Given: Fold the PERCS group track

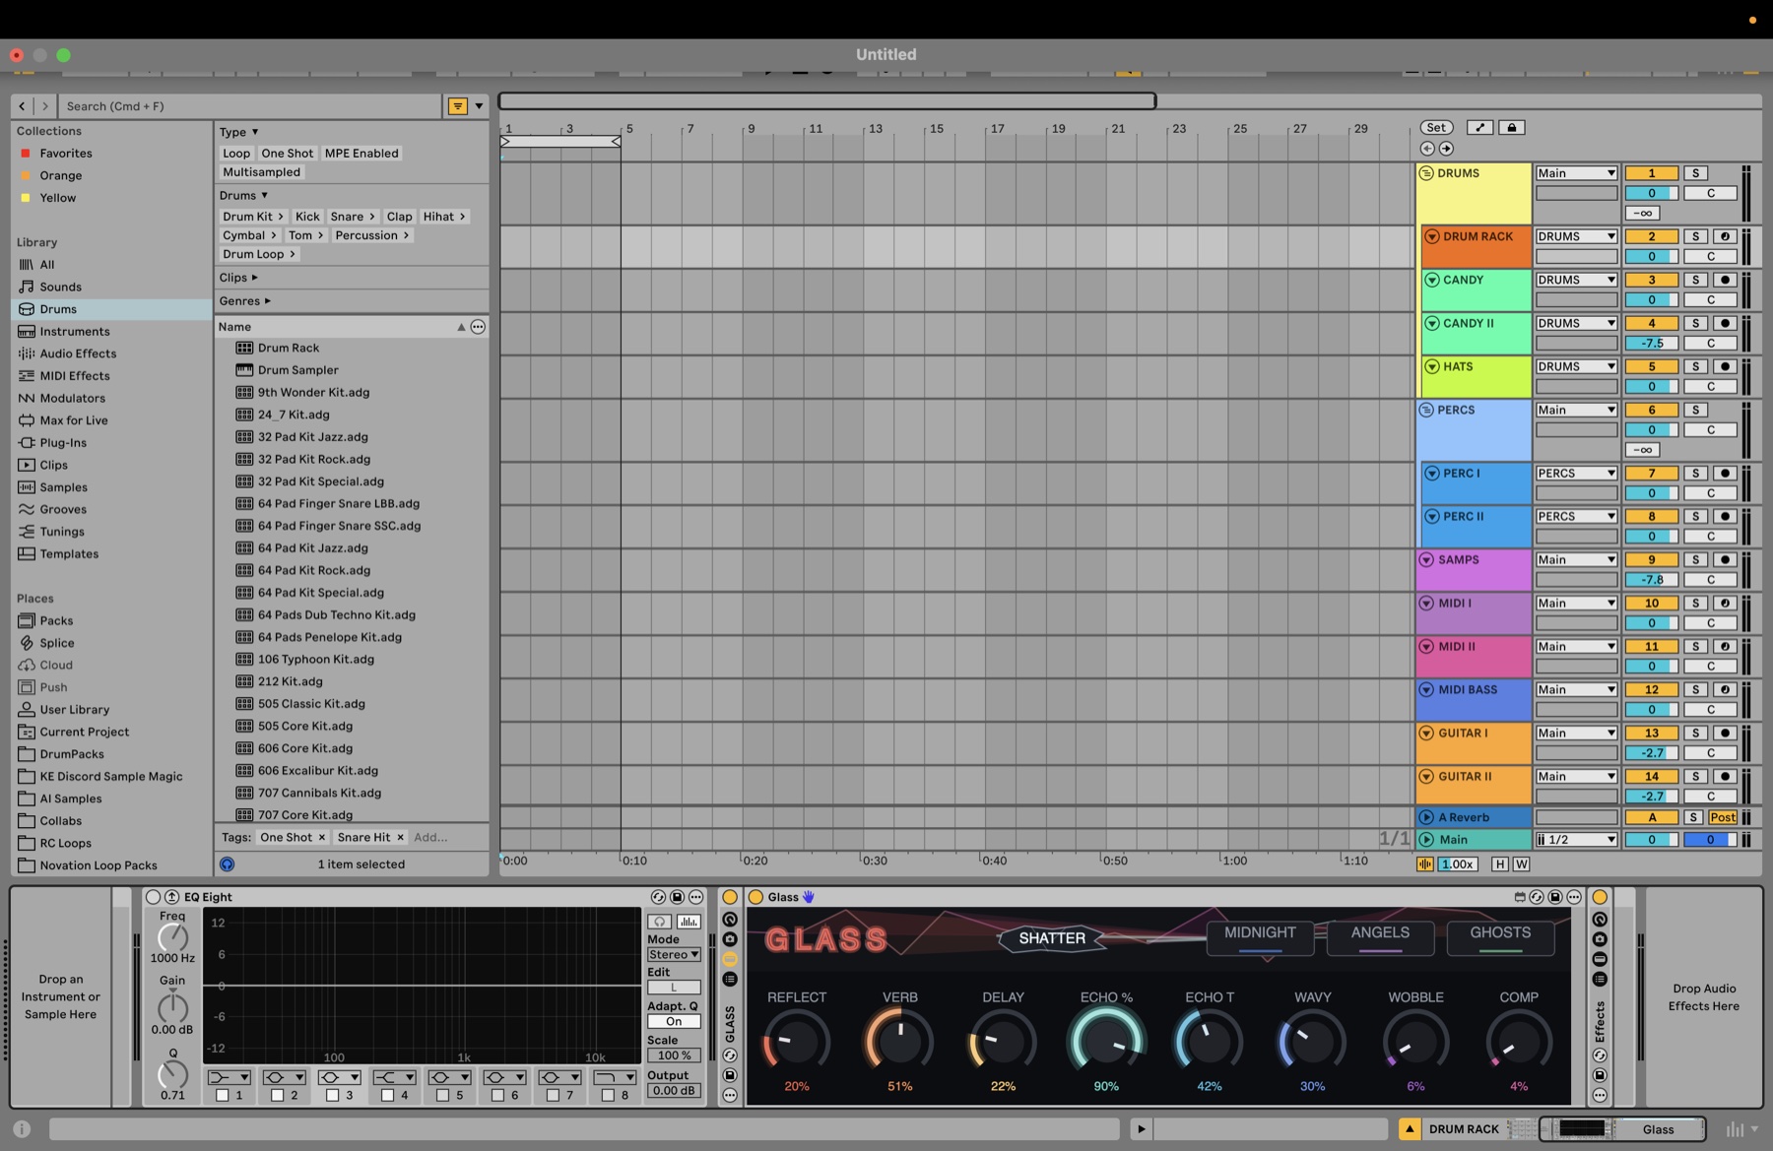Looking at the screenshot, I should coord(1426,410).
